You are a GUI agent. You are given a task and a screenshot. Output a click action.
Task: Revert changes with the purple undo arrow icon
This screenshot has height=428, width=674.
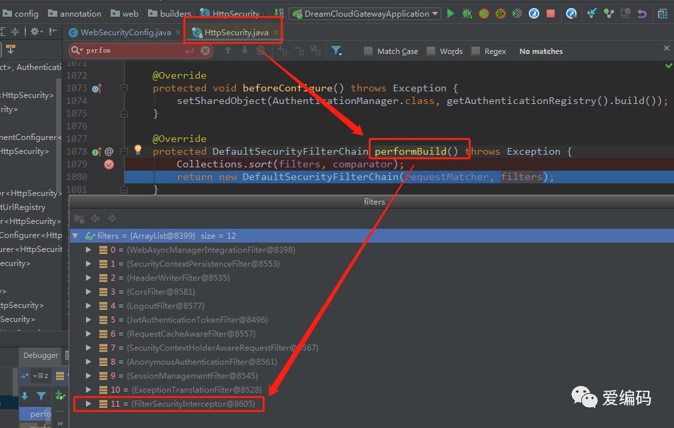pyautogui.click(x=642, y=14)
